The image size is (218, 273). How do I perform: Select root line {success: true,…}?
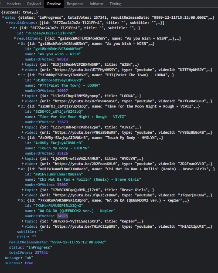(x=20, y=12)
